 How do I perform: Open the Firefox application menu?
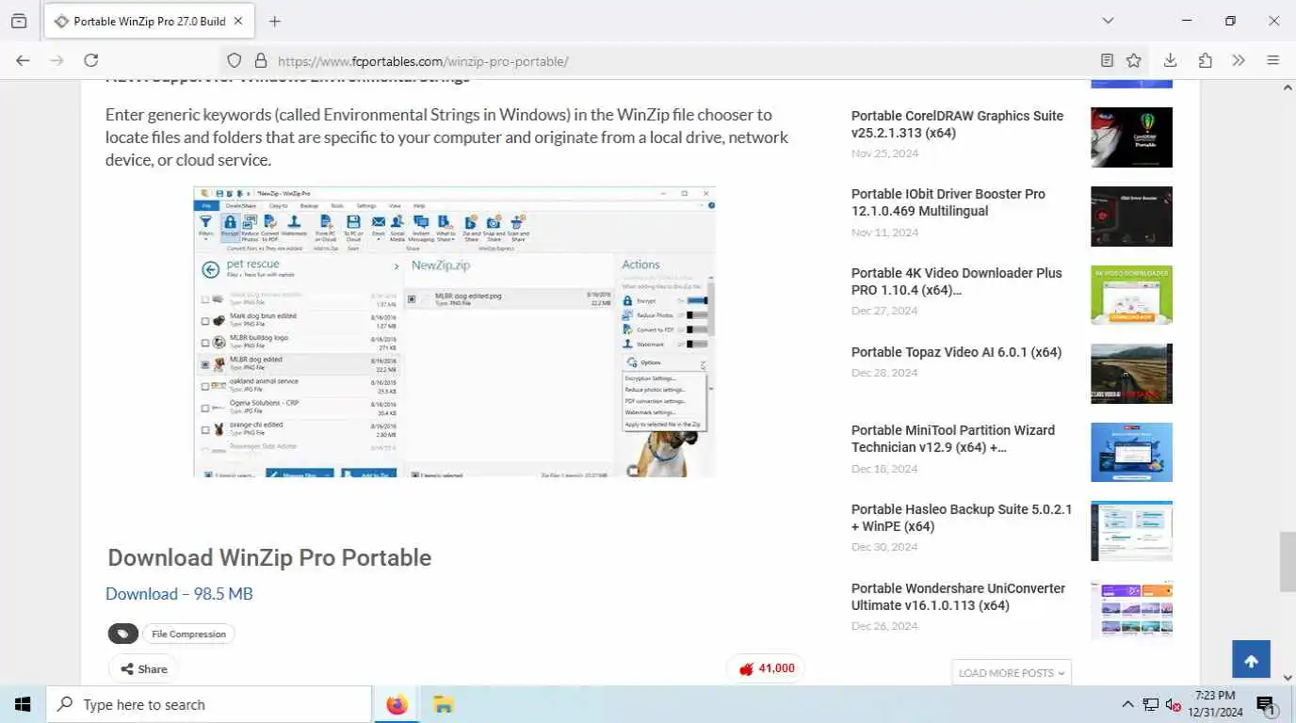(x=1273, y=60)
